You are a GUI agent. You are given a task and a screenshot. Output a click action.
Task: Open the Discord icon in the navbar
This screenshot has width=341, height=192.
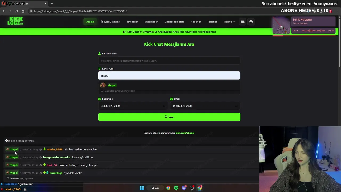click(x=242, y=22)
